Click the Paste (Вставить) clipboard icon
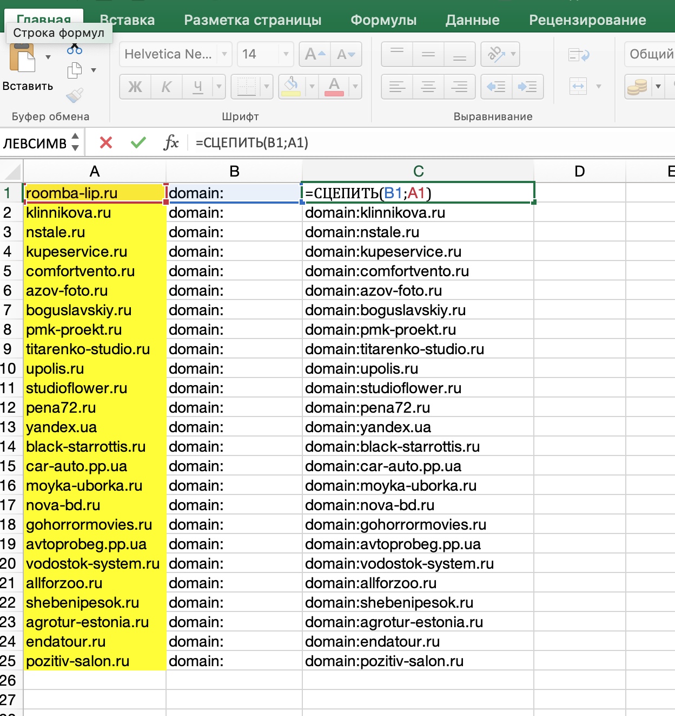 point(22,57)
